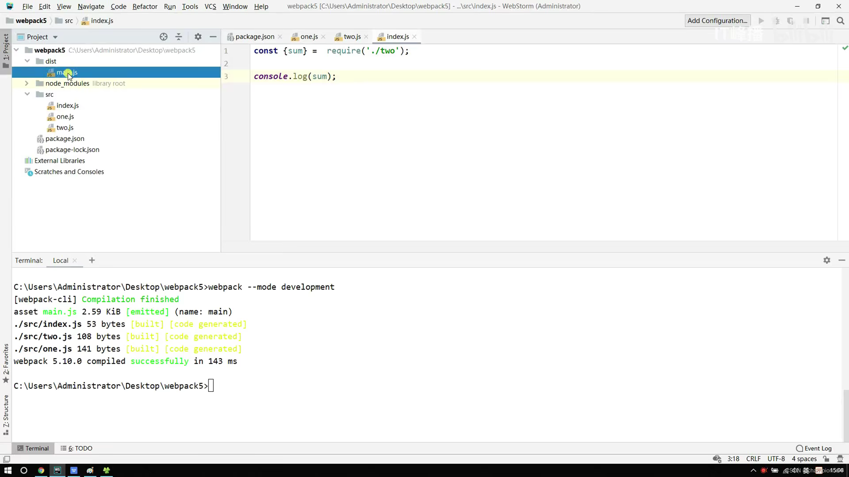The image size is (849, 477).
Task: Toggle the Event Log tool window
Action: (x=814, y=448)
